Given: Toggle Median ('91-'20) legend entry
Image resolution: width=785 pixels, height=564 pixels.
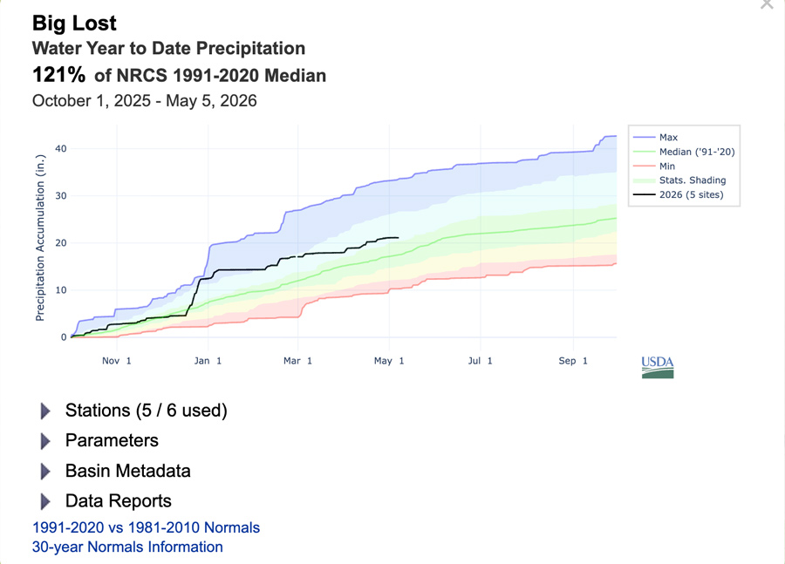Looking at the screenshot, I should point(683,152).
